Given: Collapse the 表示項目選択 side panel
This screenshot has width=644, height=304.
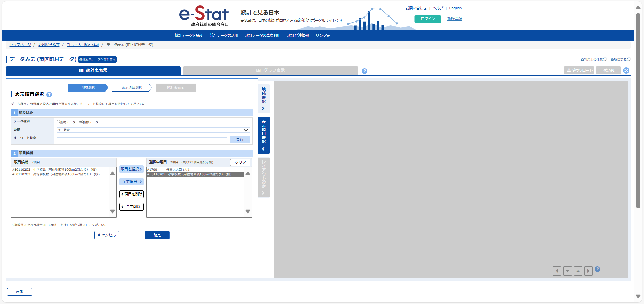Looking at the screenshot, I should point(264,135).
